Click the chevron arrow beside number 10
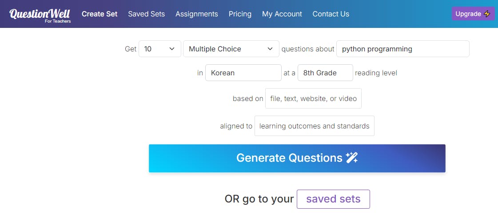The height and width of the screenshot is (214, 498). (172, 49)
